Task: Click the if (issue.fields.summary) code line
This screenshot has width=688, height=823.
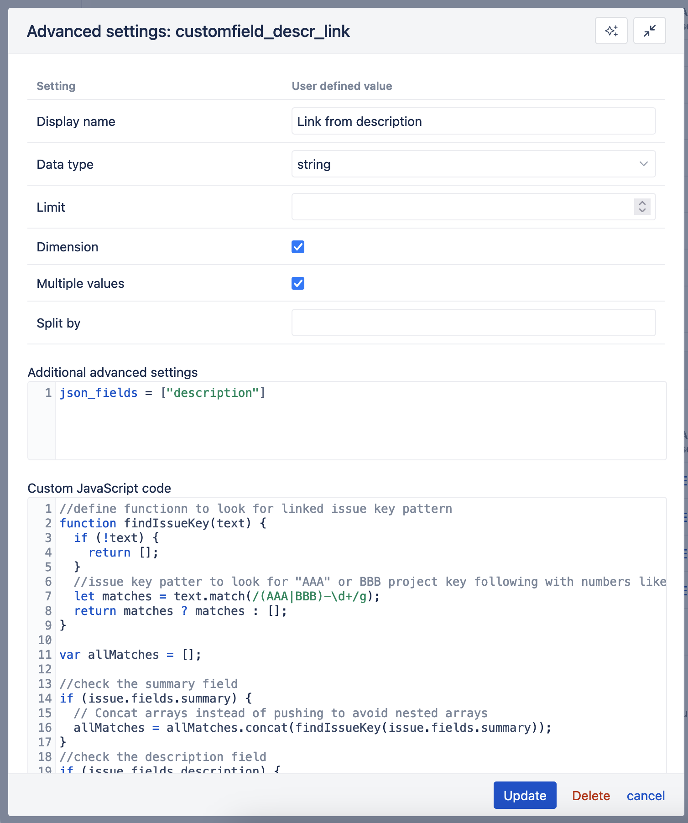Action: click(x=156, y=698)
